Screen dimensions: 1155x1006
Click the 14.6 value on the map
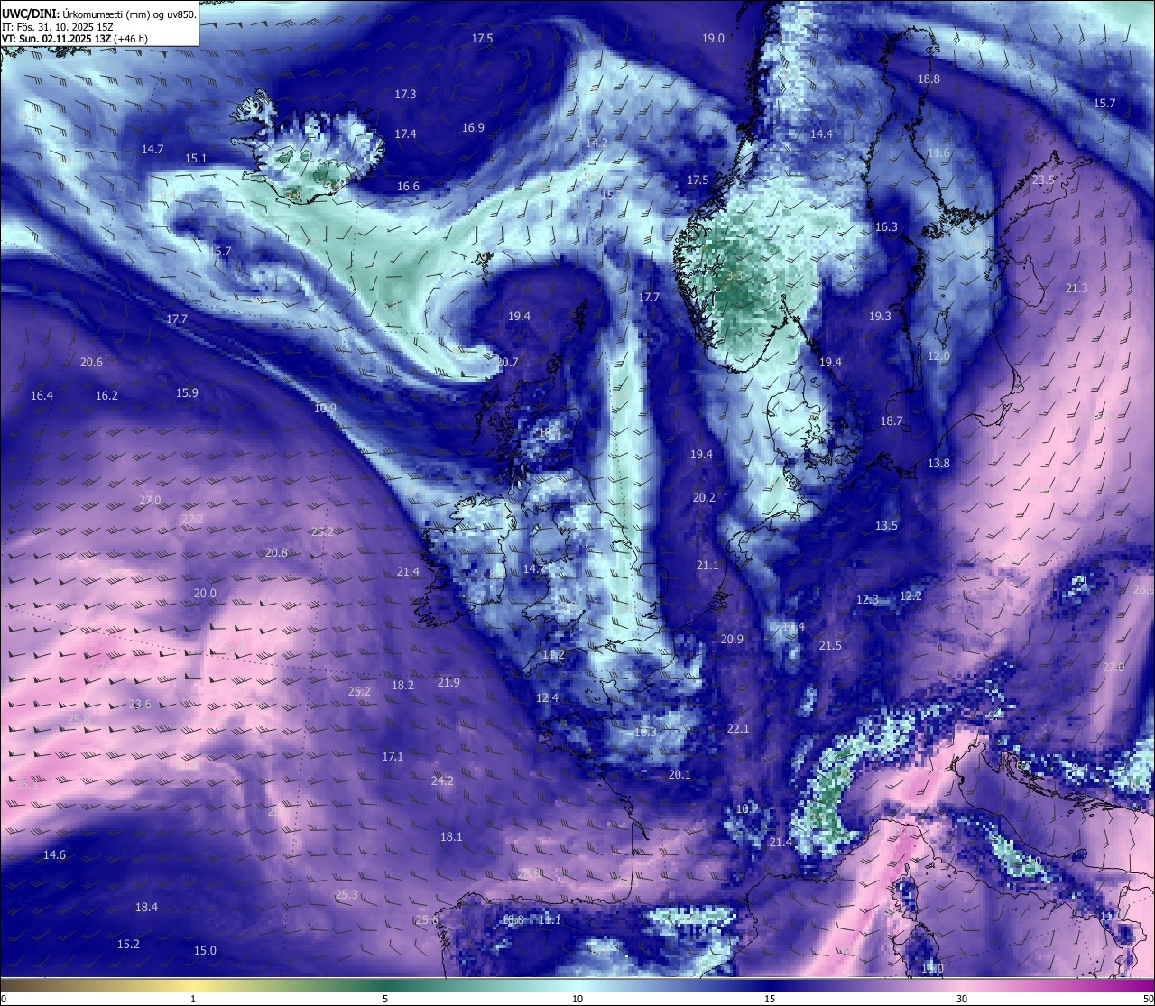(x=54, y=854)
